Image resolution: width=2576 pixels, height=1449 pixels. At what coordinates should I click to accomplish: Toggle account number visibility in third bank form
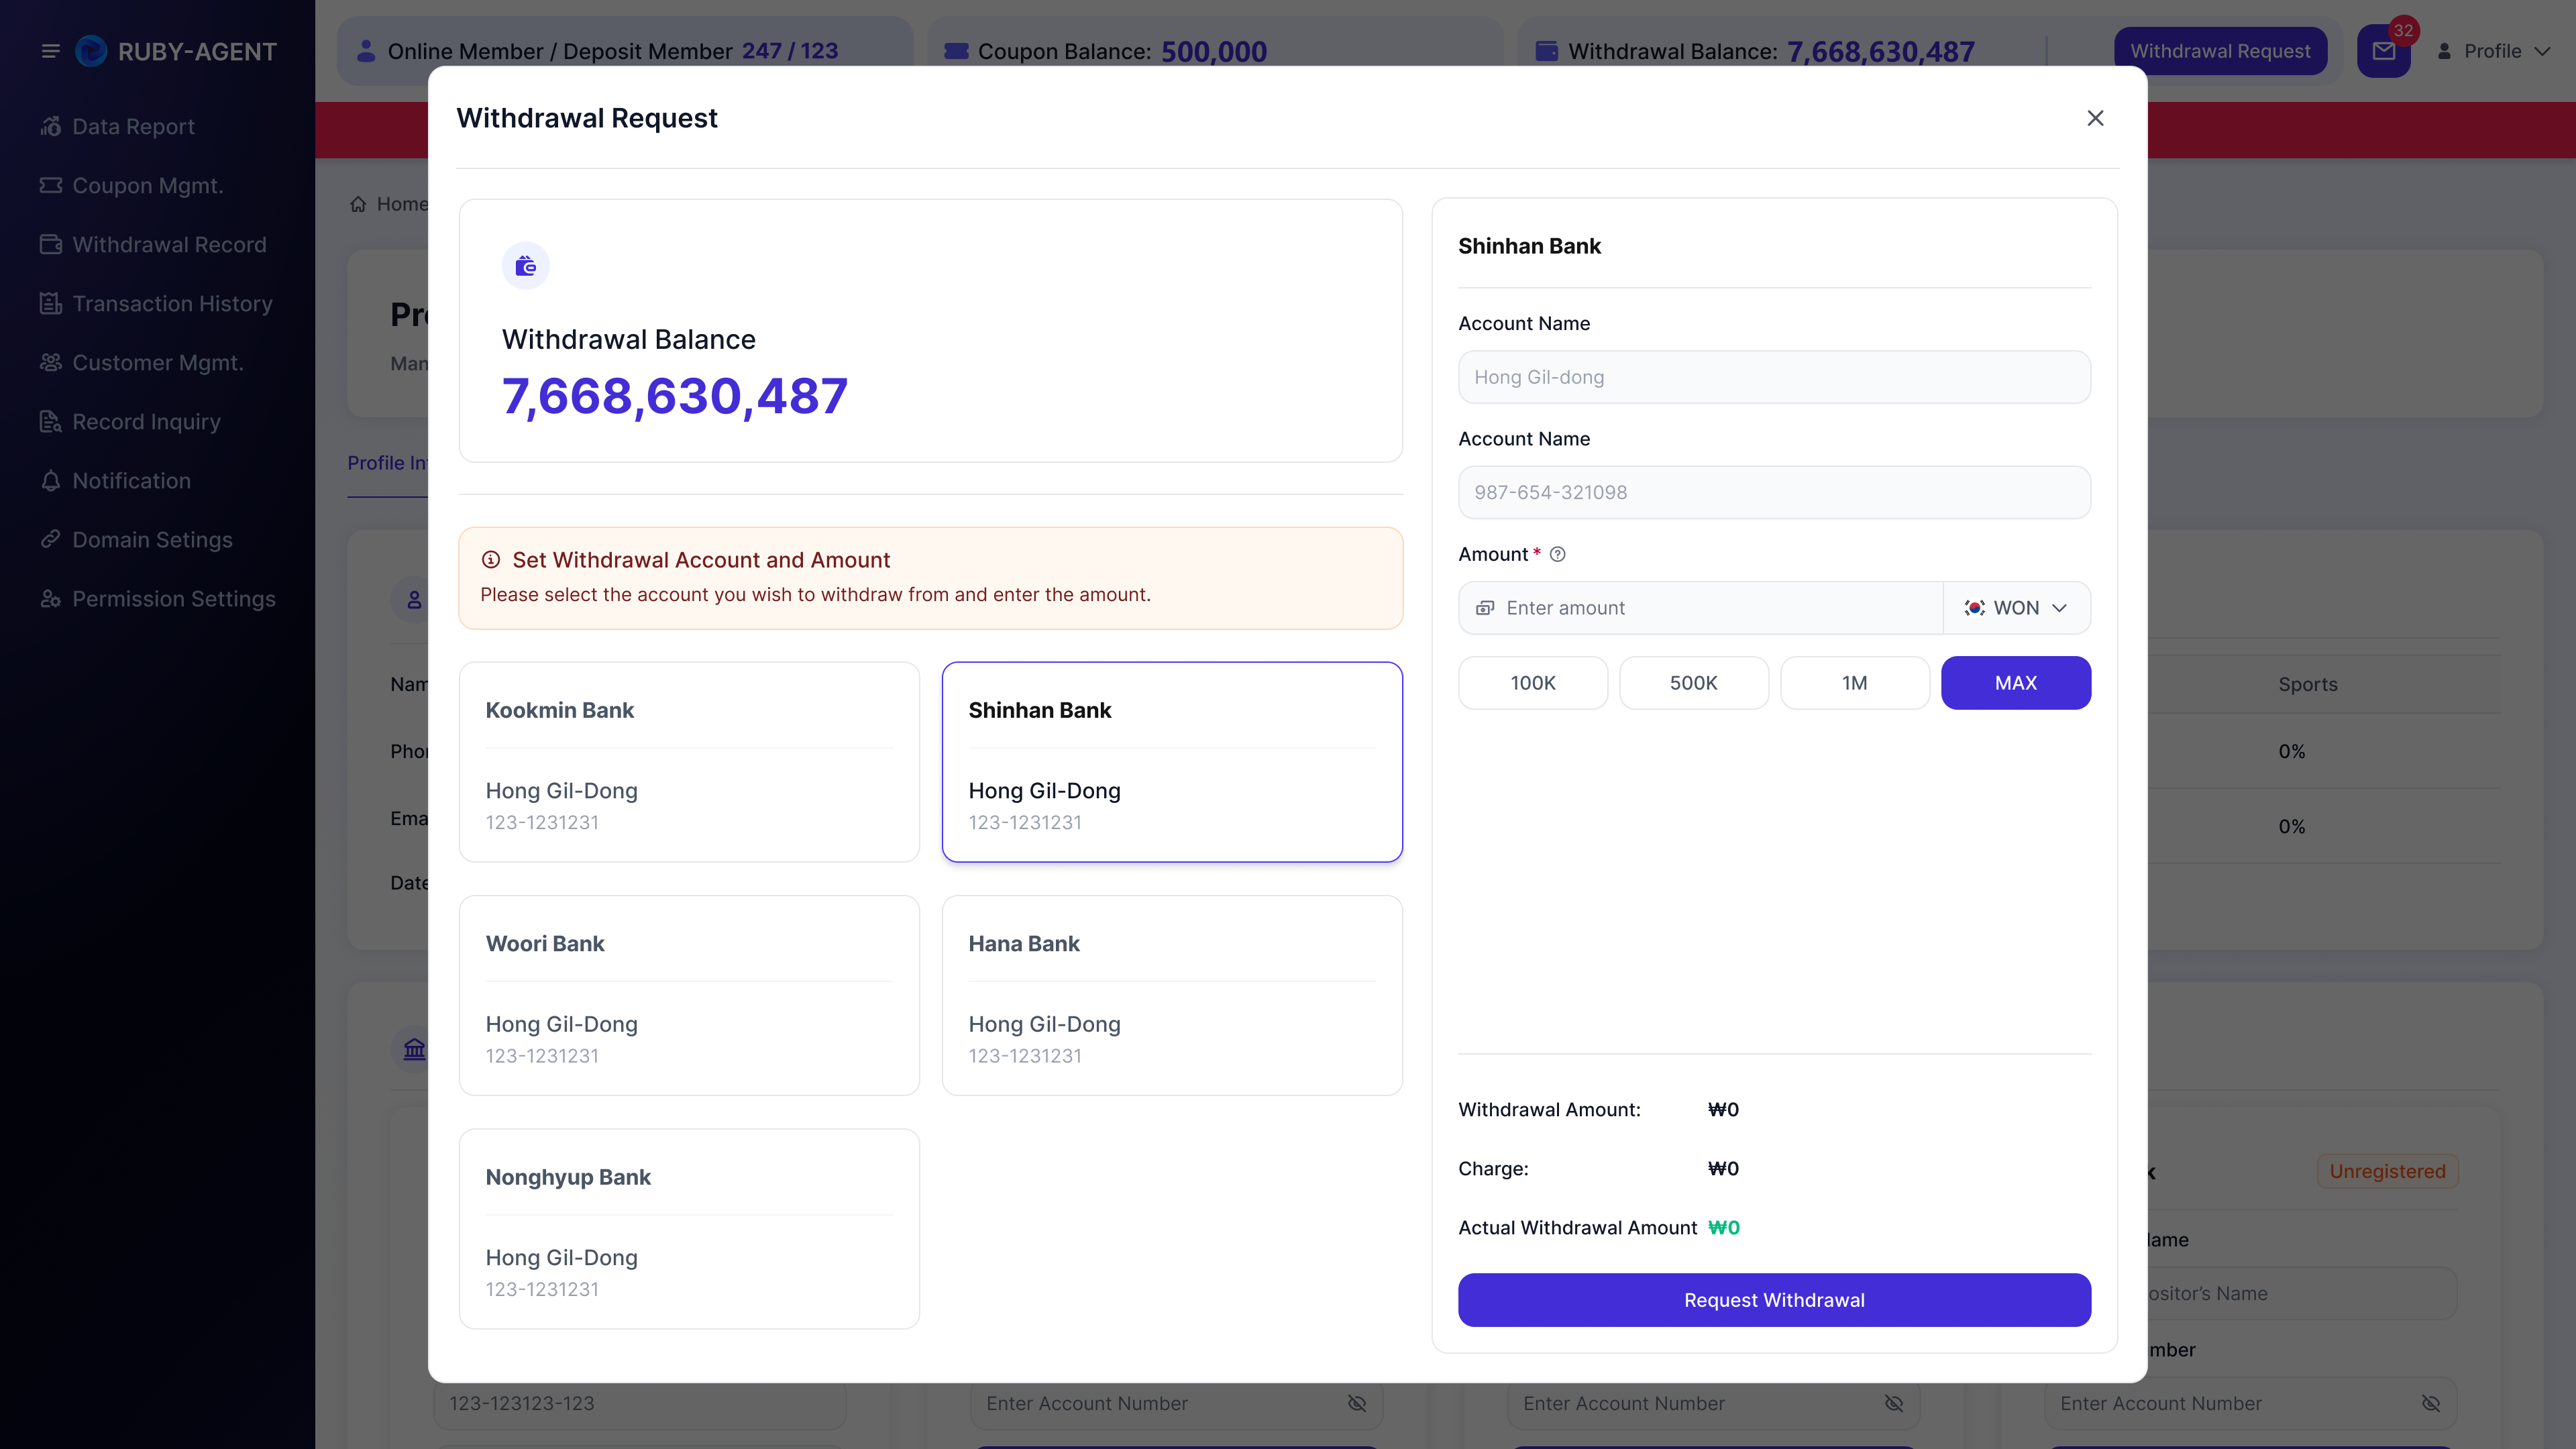[x=1894, y=1403]
